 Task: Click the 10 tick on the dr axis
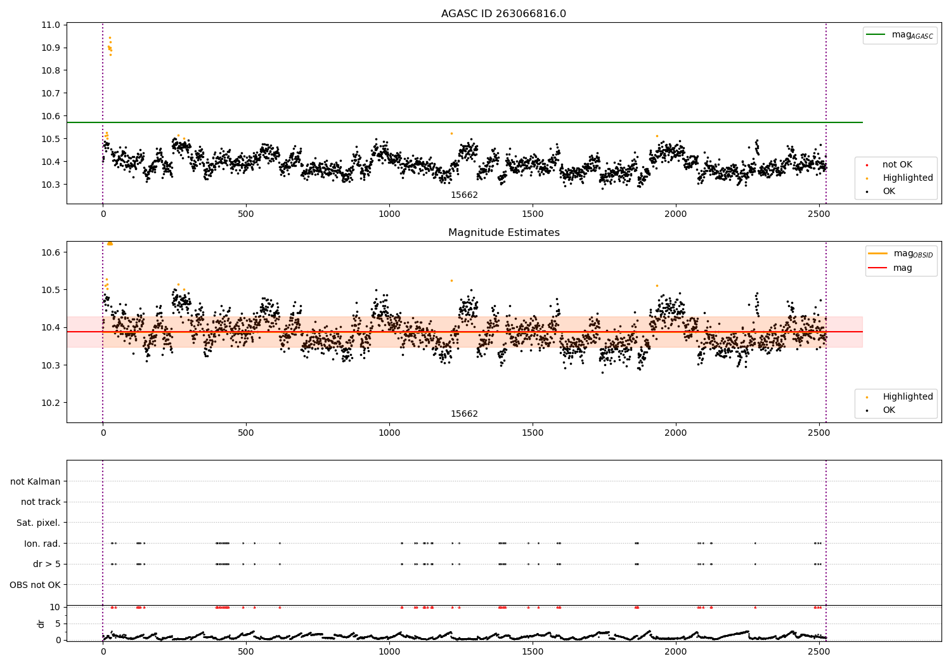point(55,608)
